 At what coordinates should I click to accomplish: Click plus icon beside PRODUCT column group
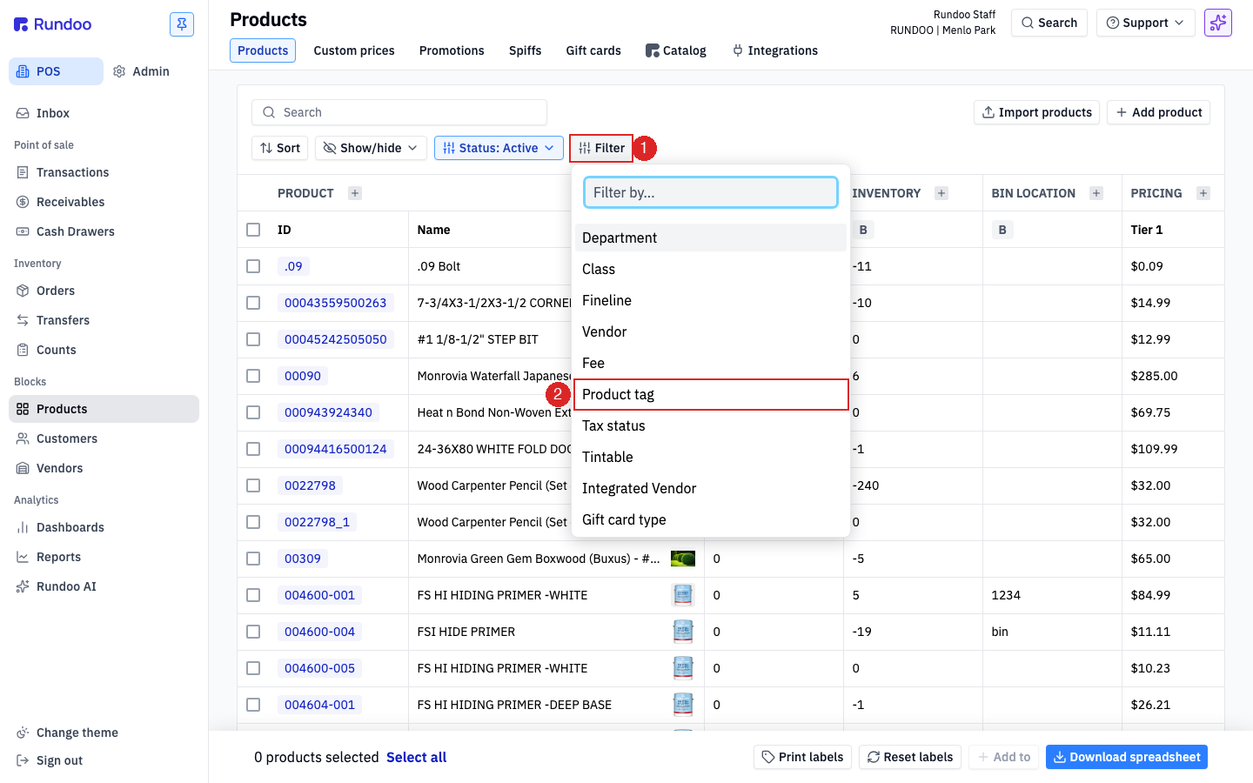coord(355,193)
